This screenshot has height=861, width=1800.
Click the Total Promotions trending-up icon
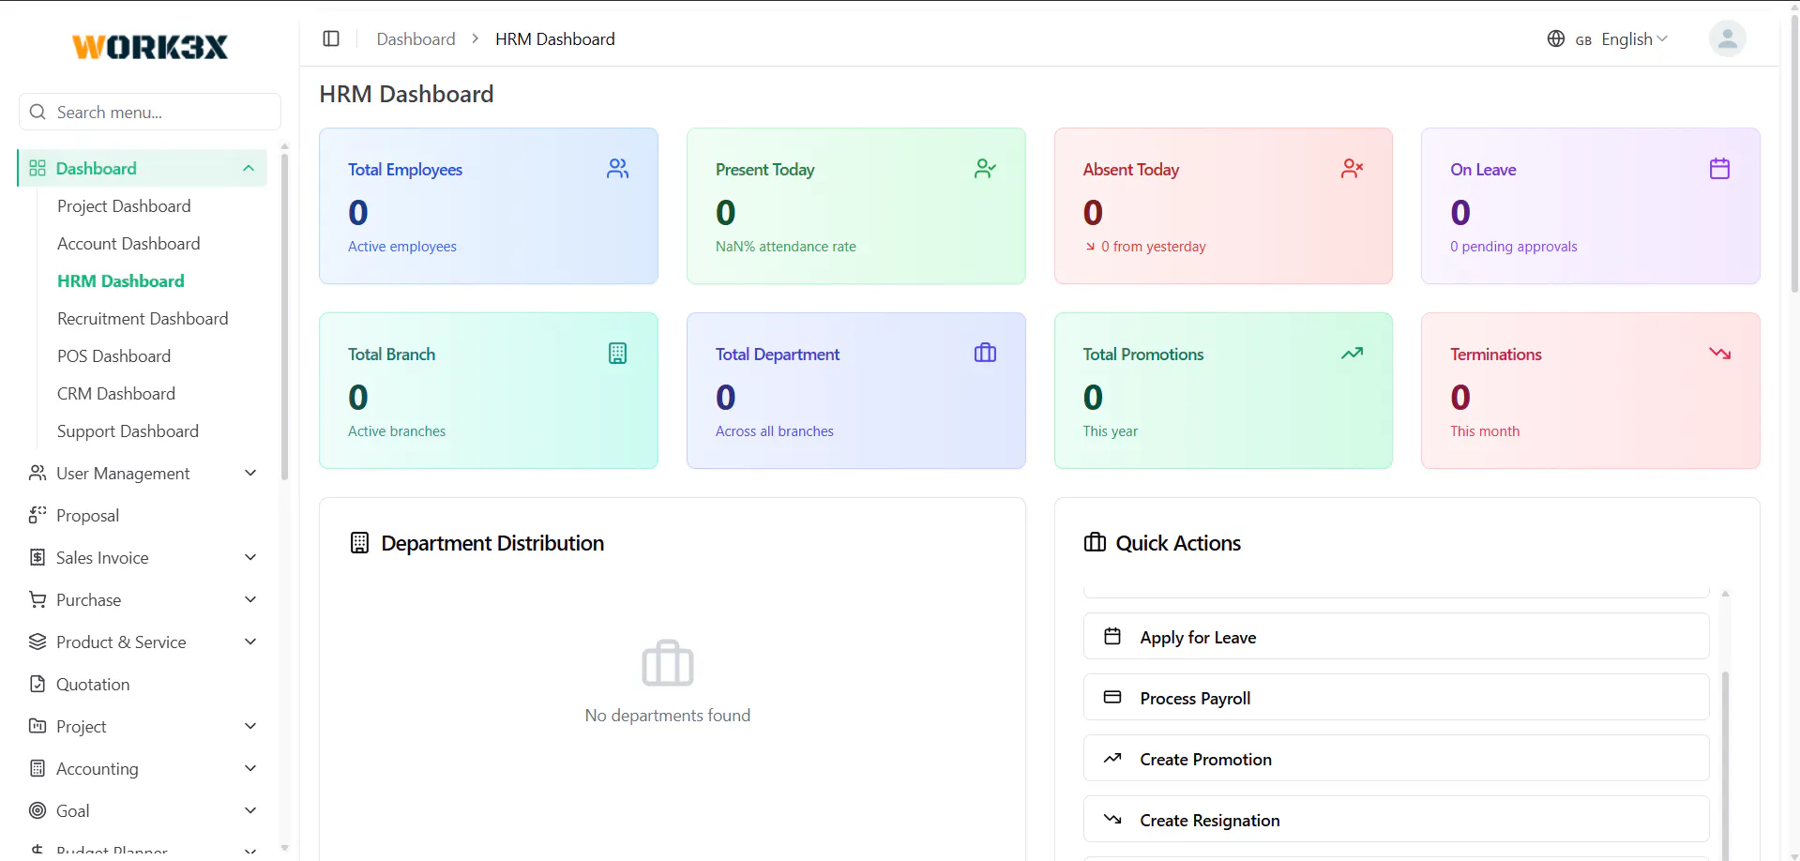pyautogui.click(x=1352, y=354)
